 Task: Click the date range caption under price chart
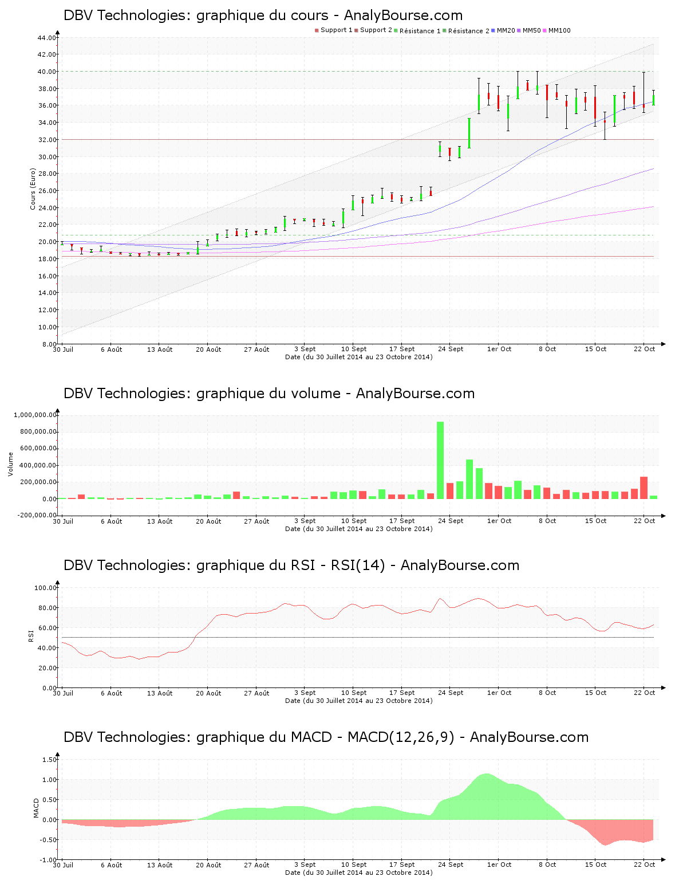click(359, 357)
